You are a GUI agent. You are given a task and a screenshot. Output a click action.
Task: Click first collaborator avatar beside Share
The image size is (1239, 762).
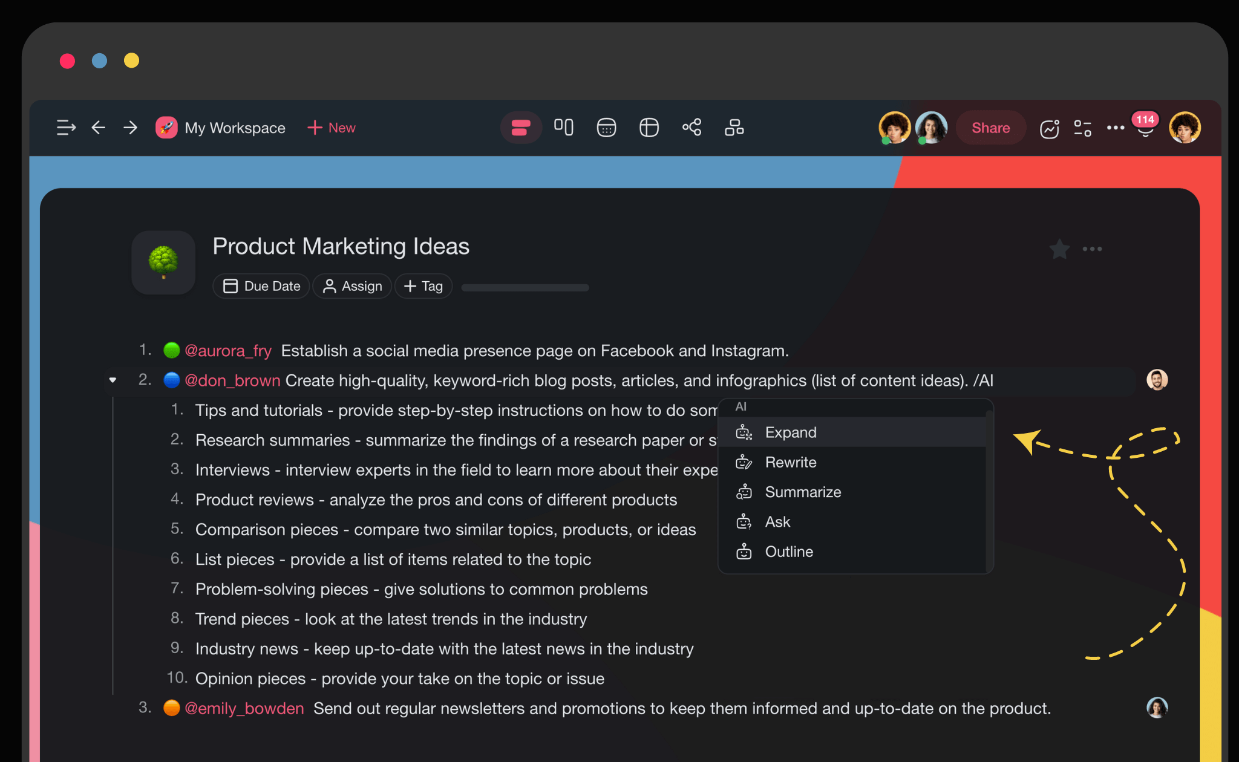click(895, 128)
